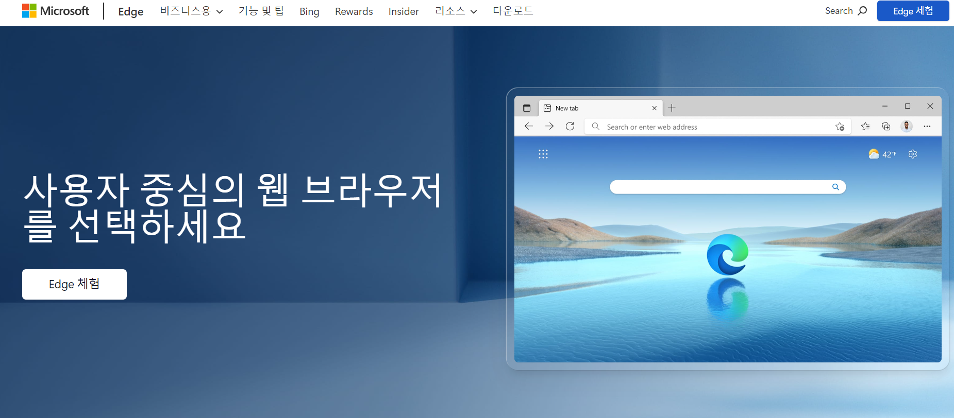Close the mock browser window

pos(930,106)
